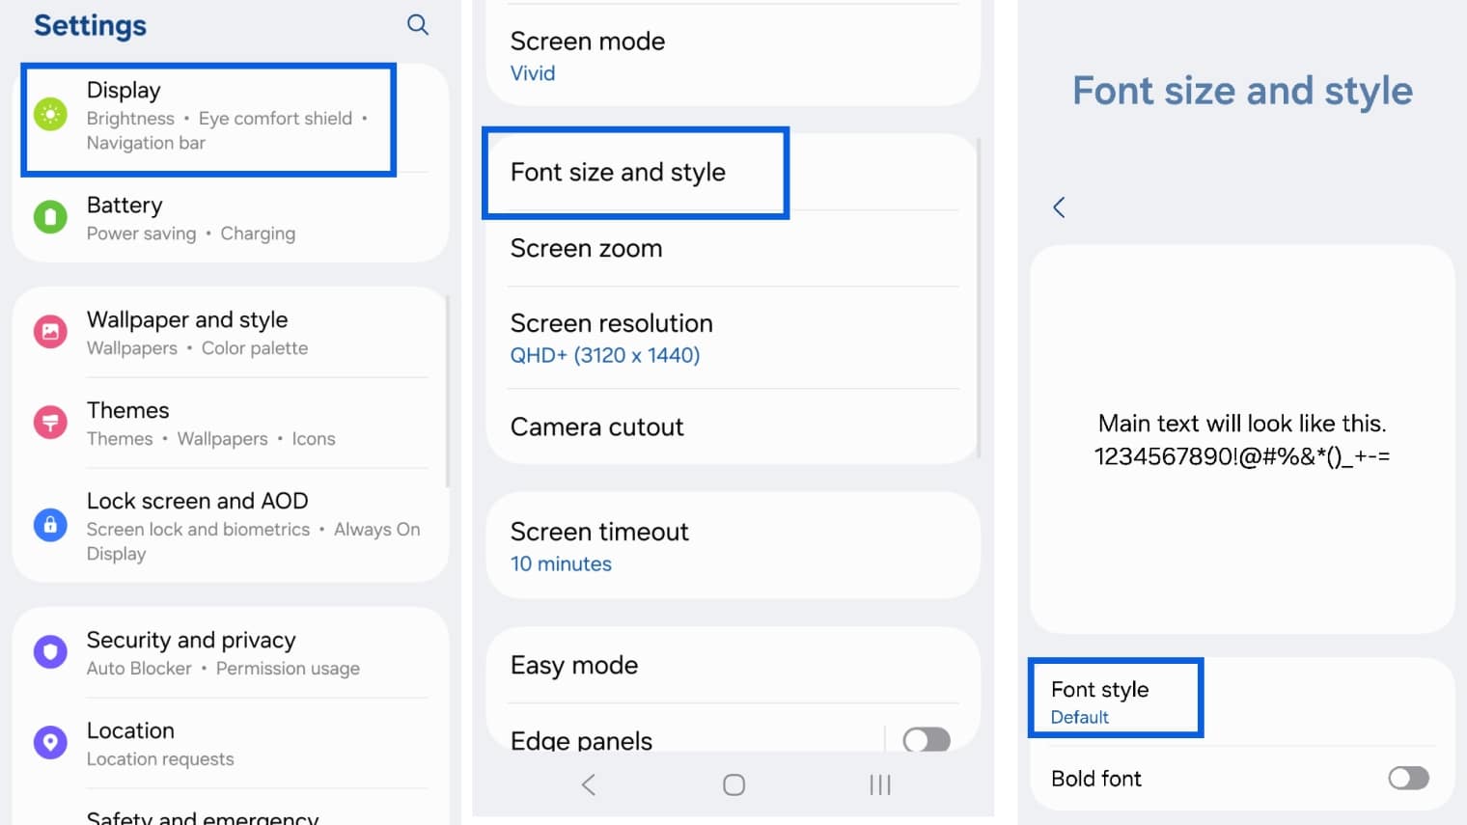Viewport: 1467px width, 825px height.
Task: Tap the purple Location pin icon
Action: point(50,743)
